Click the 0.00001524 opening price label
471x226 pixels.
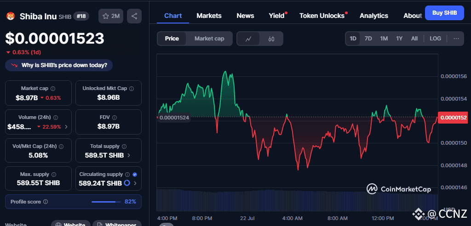[174, 118]
